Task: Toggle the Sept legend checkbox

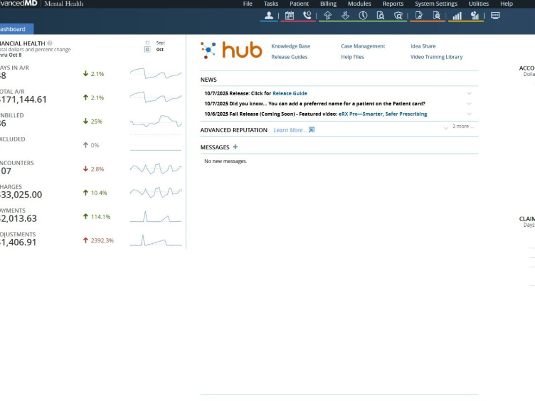Action: point(148,43)
